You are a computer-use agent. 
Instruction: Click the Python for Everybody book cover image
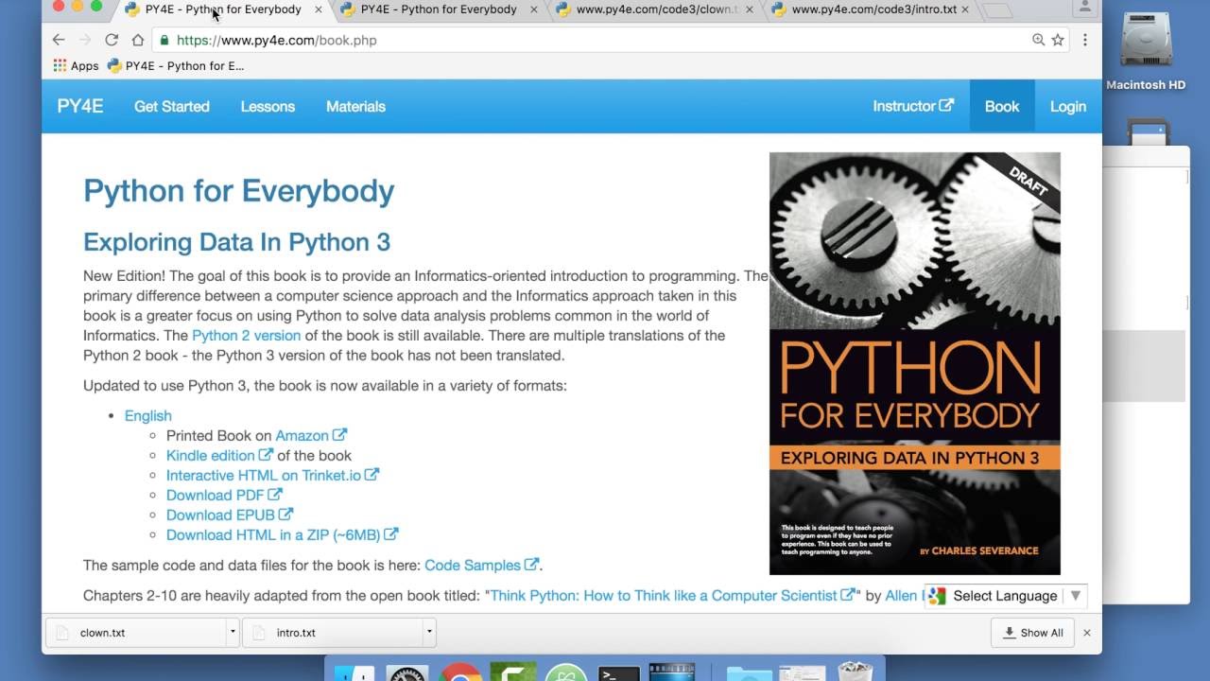pyautogui.click(x=915, y=363)
